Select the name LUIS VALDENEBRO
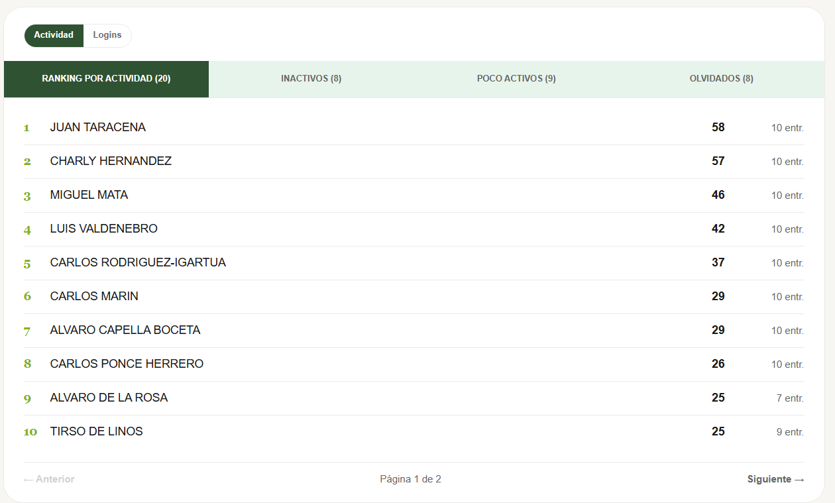This screenshot has height=503, width=835. [x=103, y=229]
